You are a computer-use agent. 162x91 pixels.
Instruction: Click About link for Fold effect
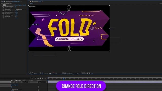pos(25,5)
